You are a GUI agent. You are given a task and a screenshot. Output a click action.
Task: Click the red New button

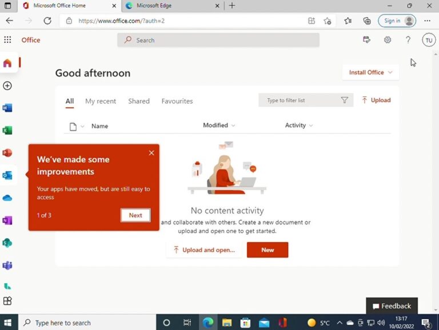click(268, 249)
